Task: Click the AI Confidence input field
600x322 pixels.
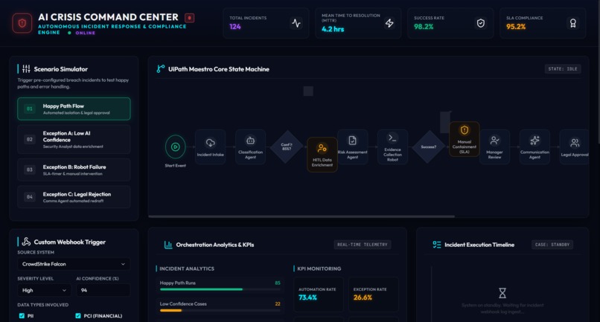Action: [103, 290]
